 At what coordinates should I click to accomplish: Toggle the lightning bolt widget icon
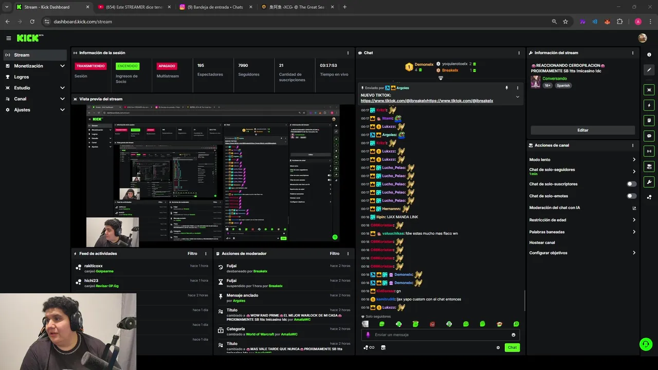click(649, 105)
